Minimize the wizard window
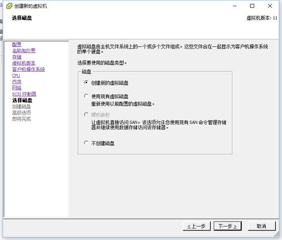282x240 pixels. pyautogui.click(x=235, y=6)
